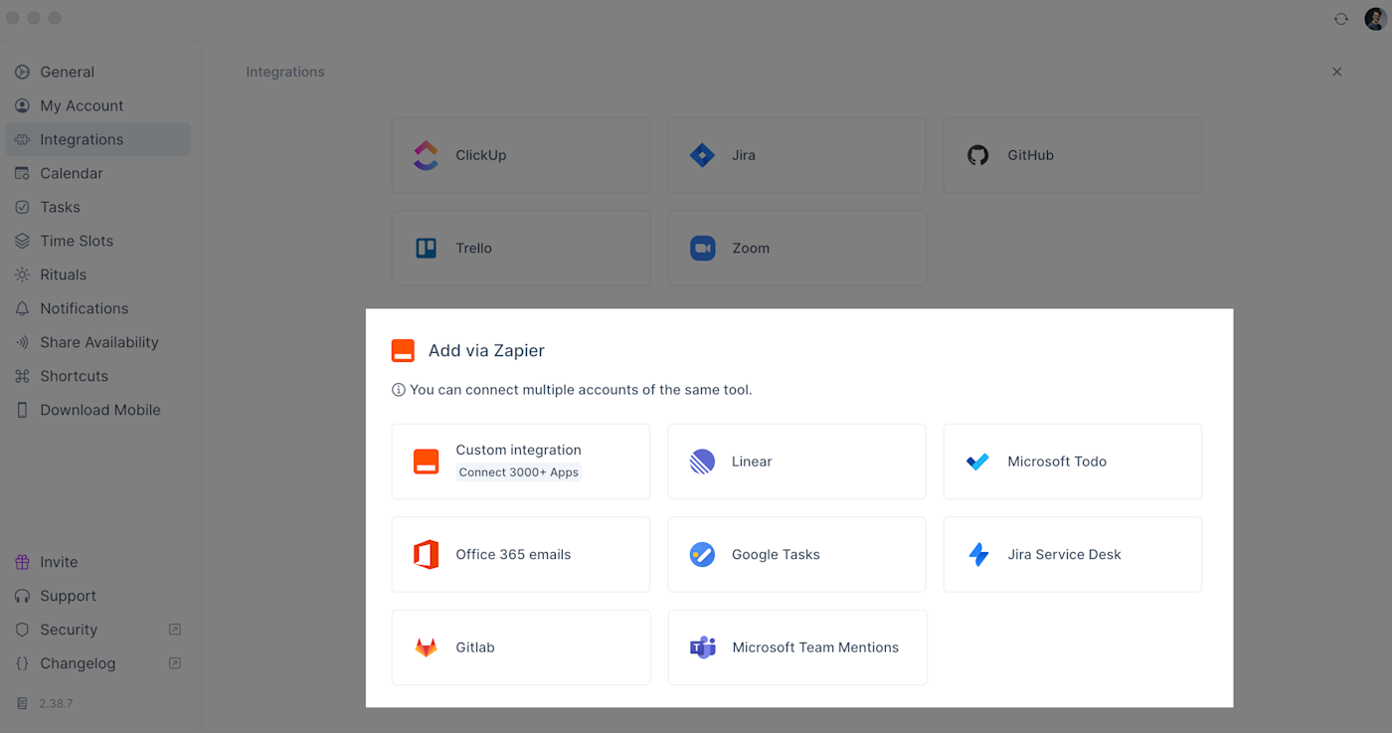Open Support link in sidebar

point(97,596)
